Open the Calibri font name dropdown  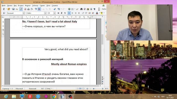point(45,13)
